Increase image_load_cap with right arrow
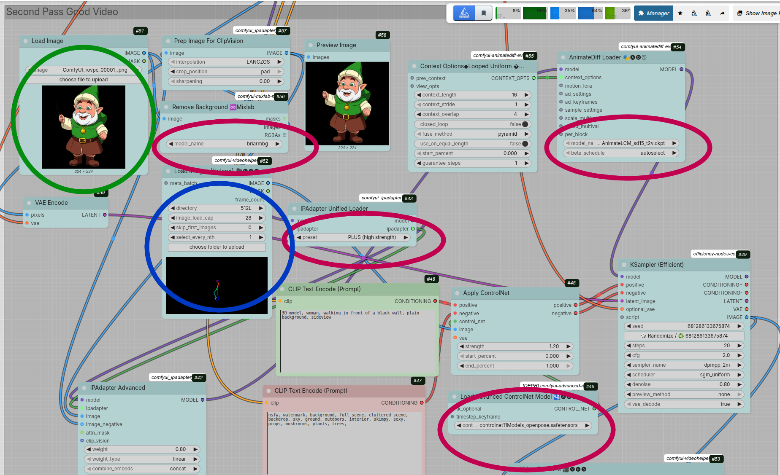This screenshot has width=780, height=475. coord(261,218)
